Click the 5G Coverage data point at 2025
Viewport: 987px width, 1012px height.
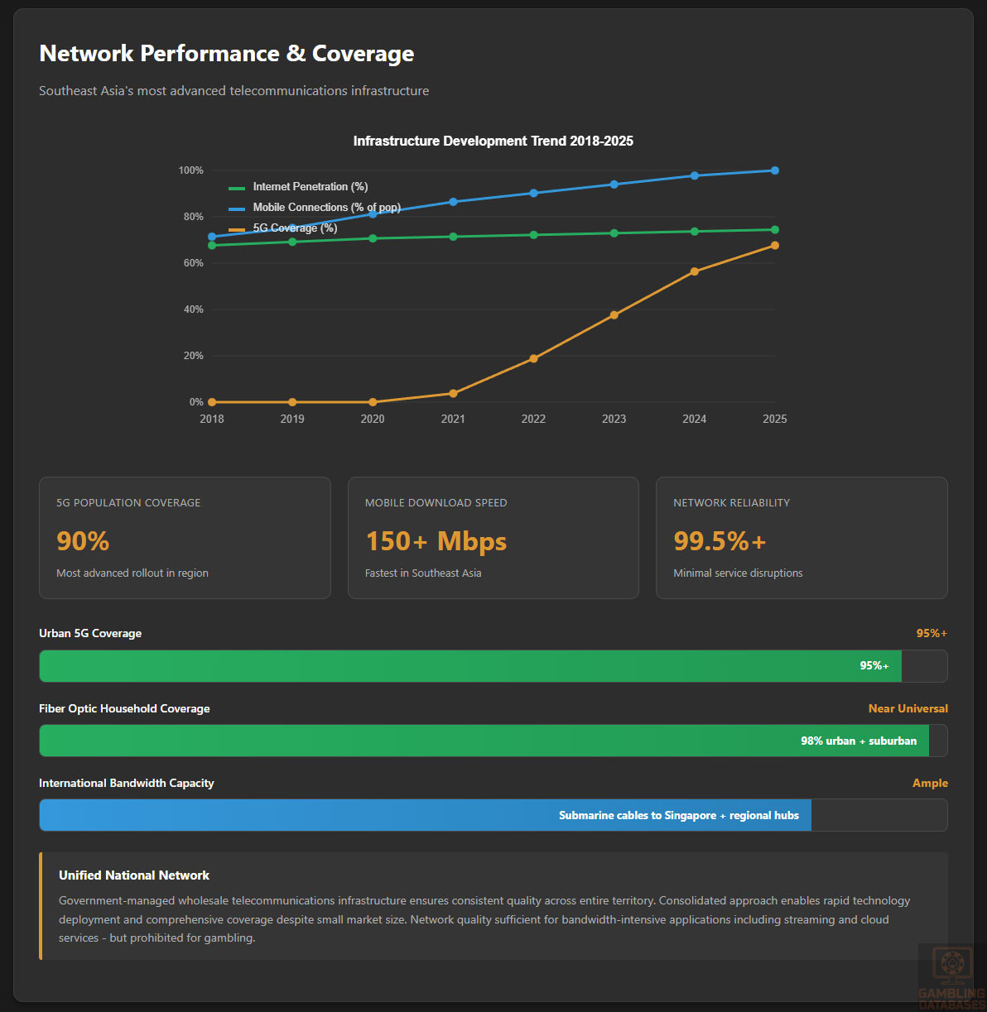[775, 246]
